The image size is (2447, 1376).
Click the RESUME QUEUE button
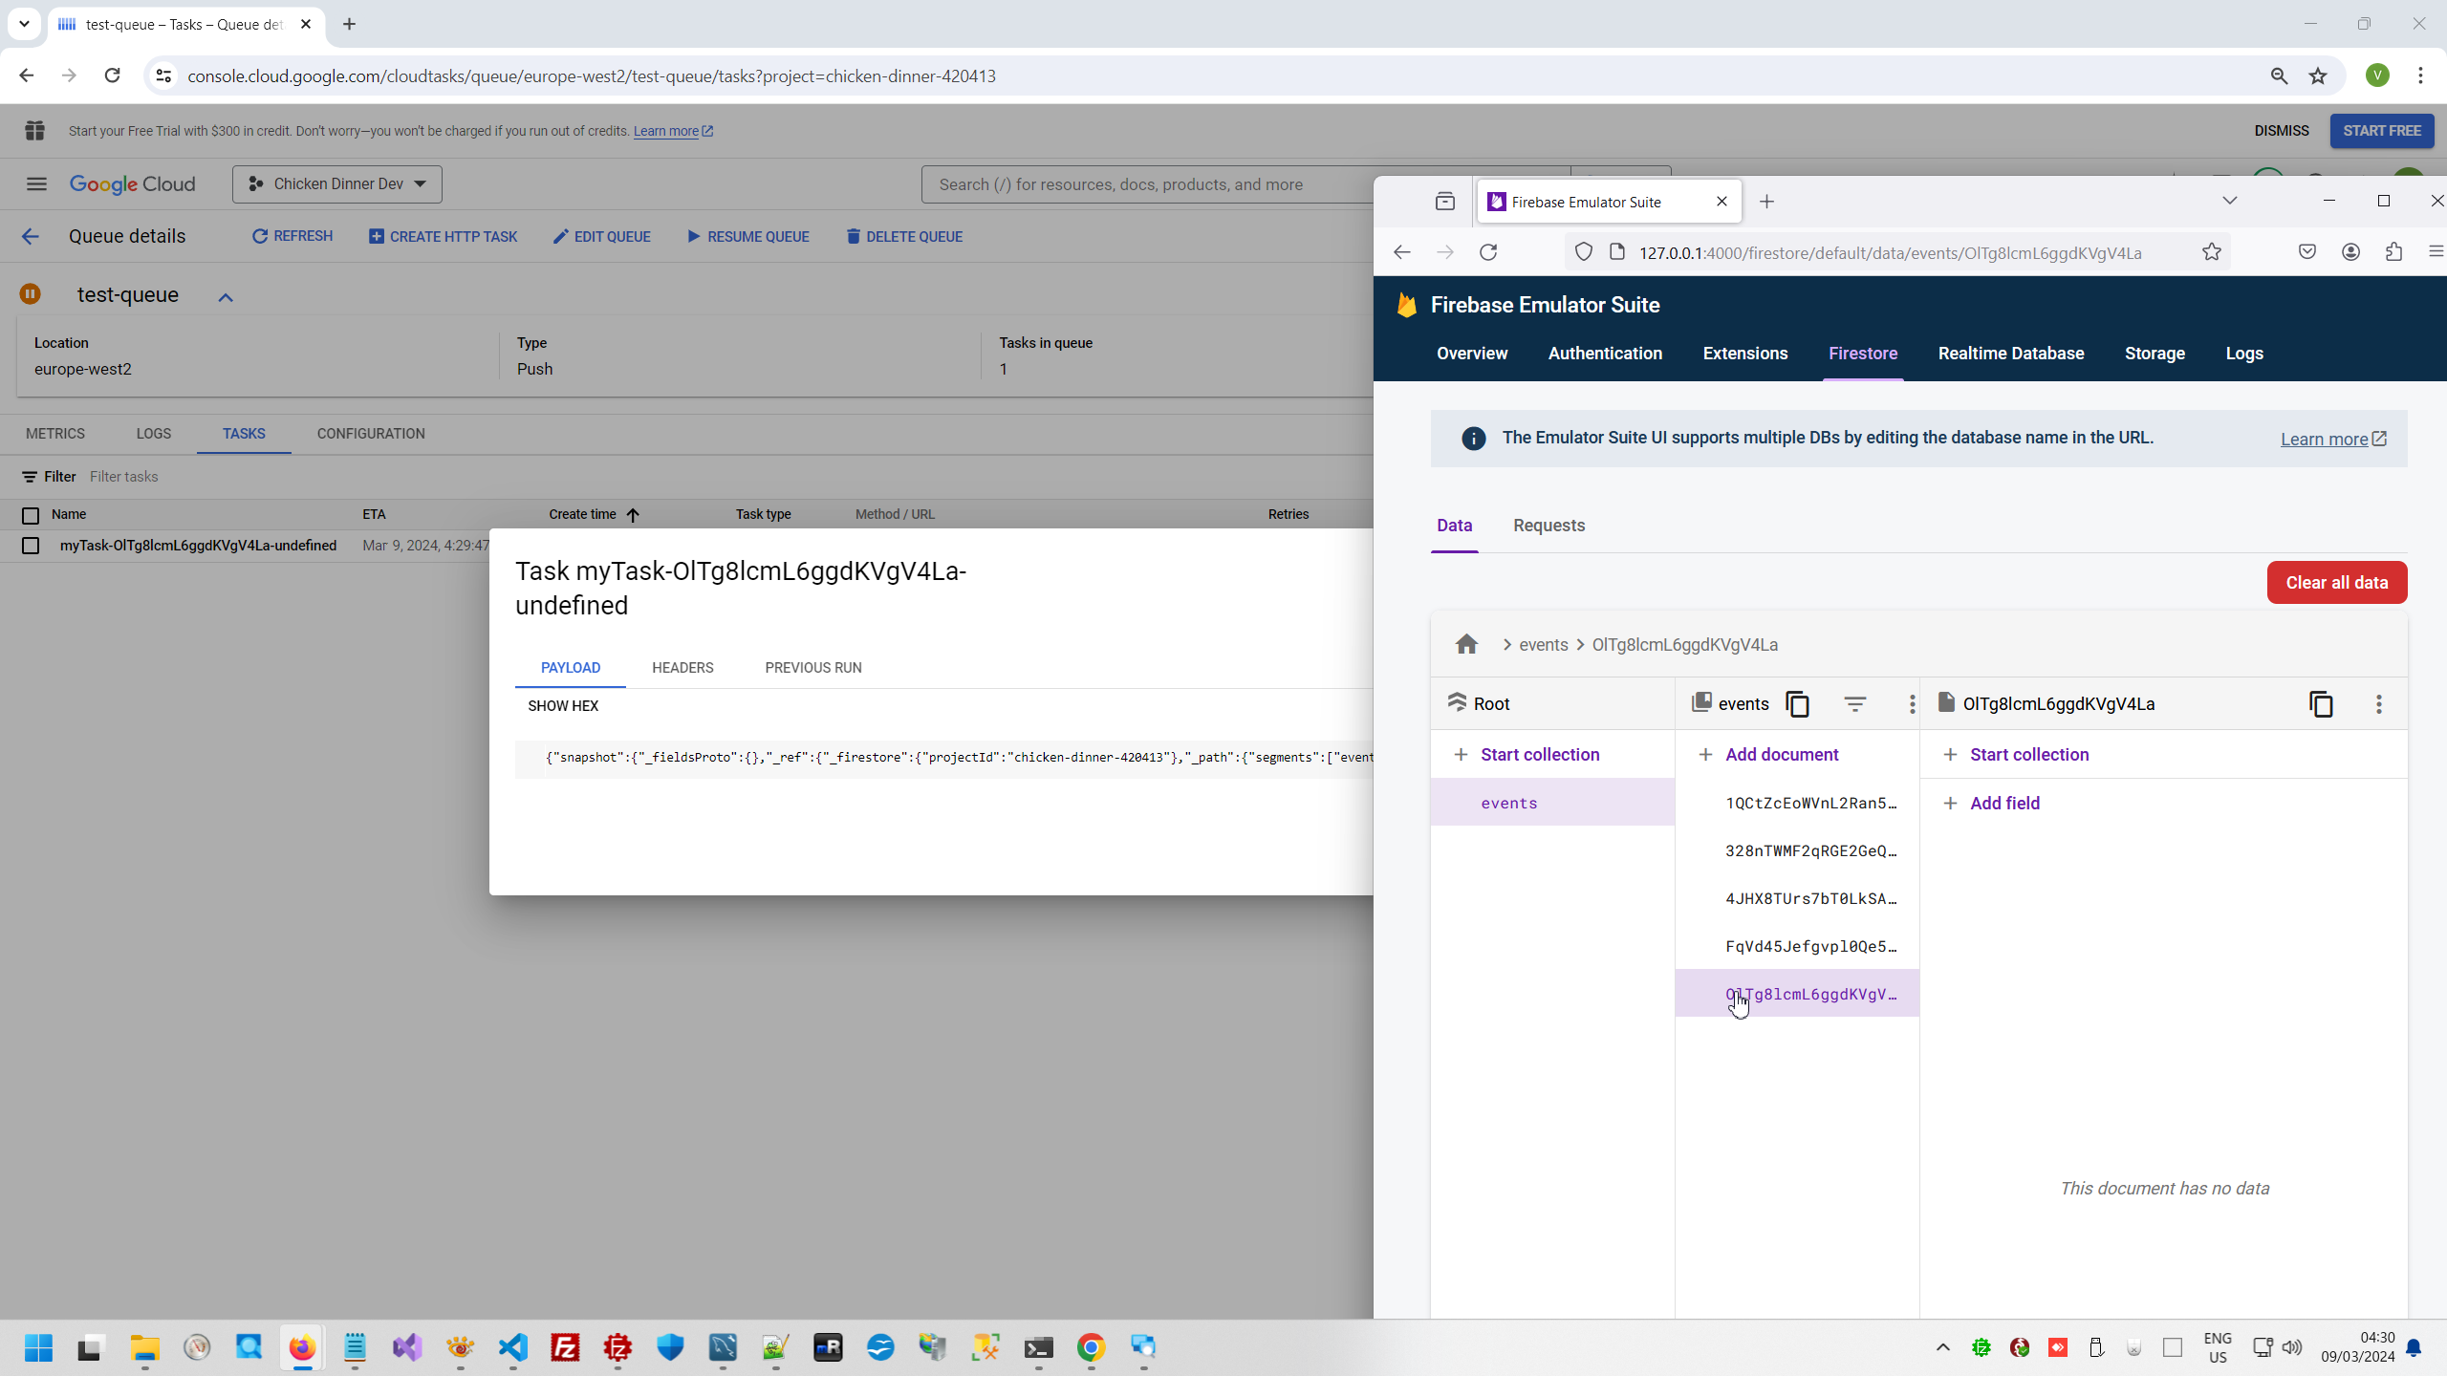coord(748,237)
